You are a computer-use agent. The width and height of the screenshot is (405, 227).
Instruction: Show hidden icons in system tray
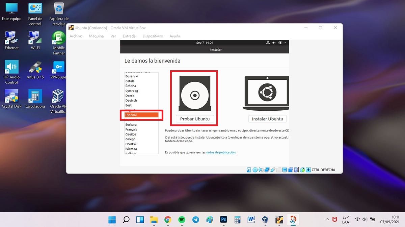[327, 220]
